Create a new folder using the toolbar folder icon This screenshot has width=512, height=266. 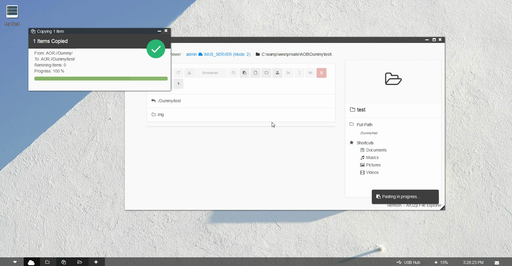tap(266, 73)
